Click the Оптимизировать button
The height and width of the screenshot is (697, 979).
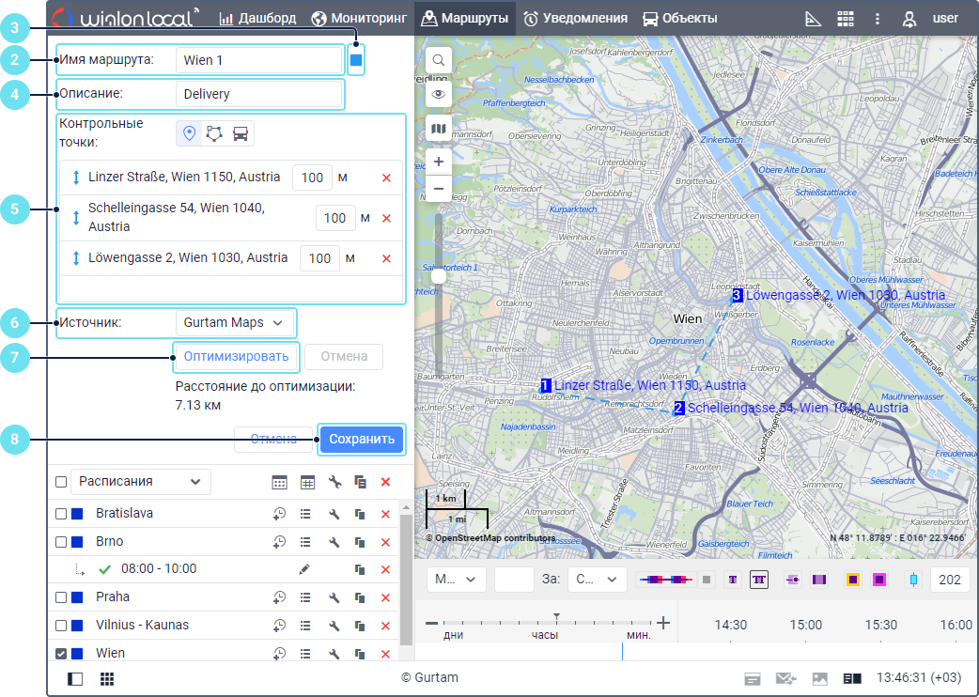(236, 357)
